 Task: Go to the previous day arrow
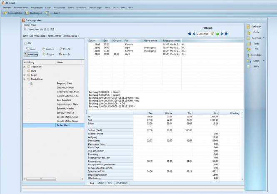tap(194, 34)
